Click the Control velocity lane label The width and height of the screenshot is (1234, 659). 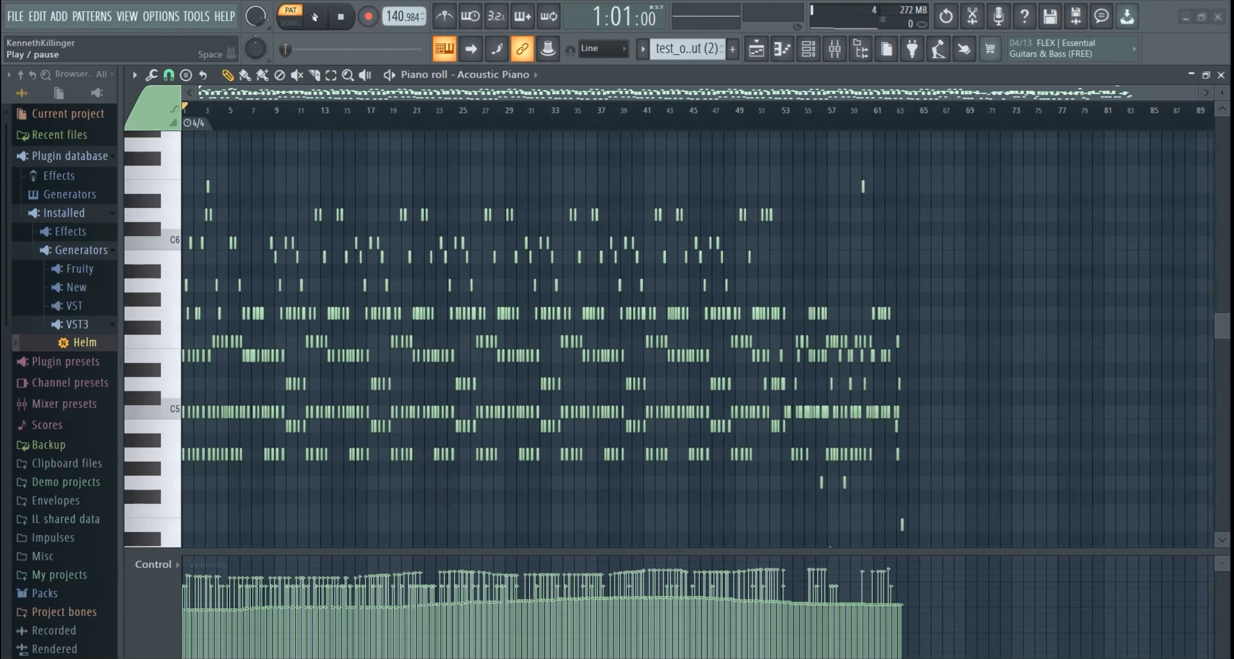click(x=153, y=564)
